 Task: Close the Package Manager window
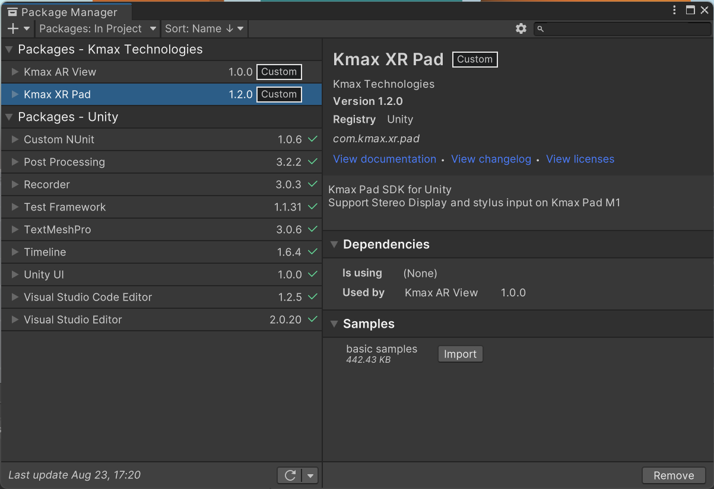pos(705,10)
